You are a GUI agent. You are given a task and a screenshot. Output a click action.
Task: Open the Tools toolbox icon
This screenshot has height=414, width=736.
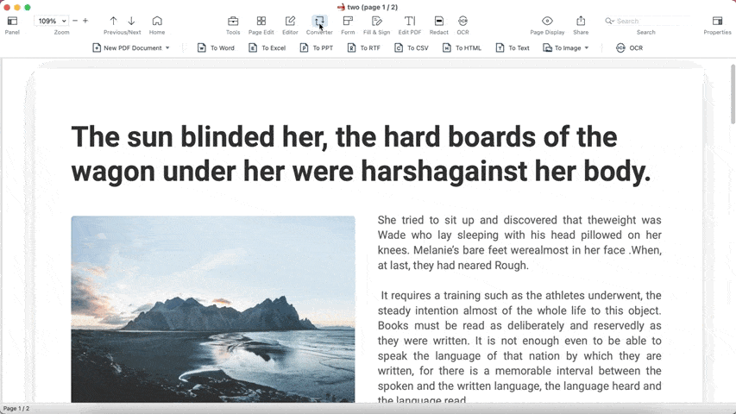233,22
